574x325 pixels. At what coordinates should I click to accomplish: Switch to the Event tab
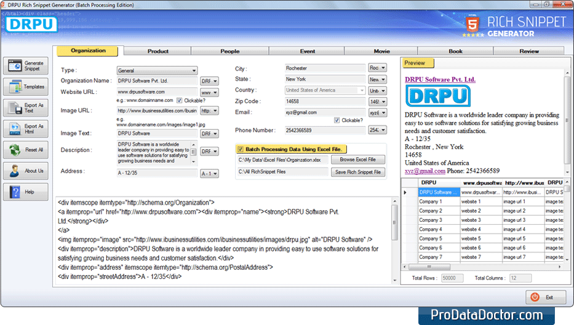(308, 51)
